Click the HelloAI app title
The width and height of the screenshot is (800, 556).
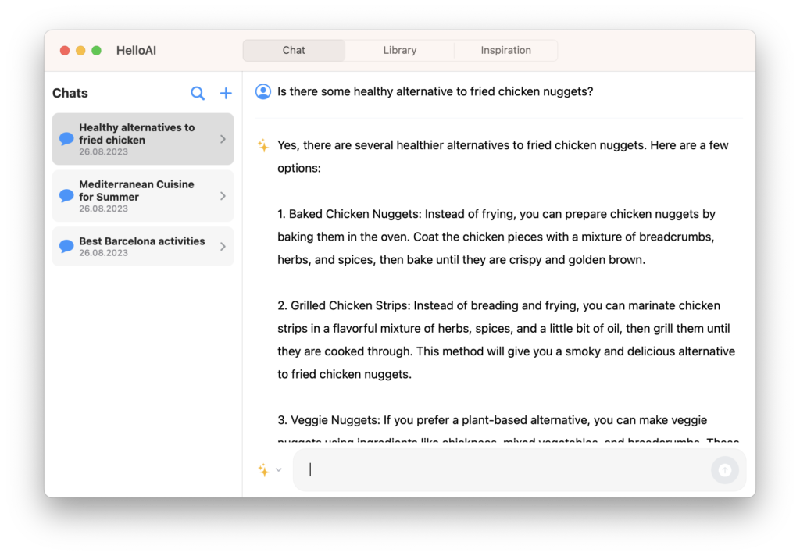(x=136, y=51)
